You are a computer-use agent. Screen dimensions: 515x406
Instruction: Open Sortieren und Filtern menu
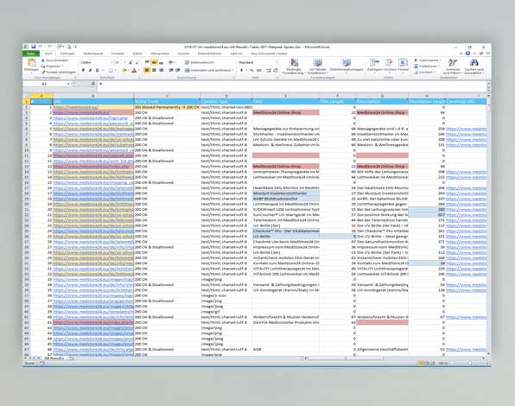tap(452, 67)
